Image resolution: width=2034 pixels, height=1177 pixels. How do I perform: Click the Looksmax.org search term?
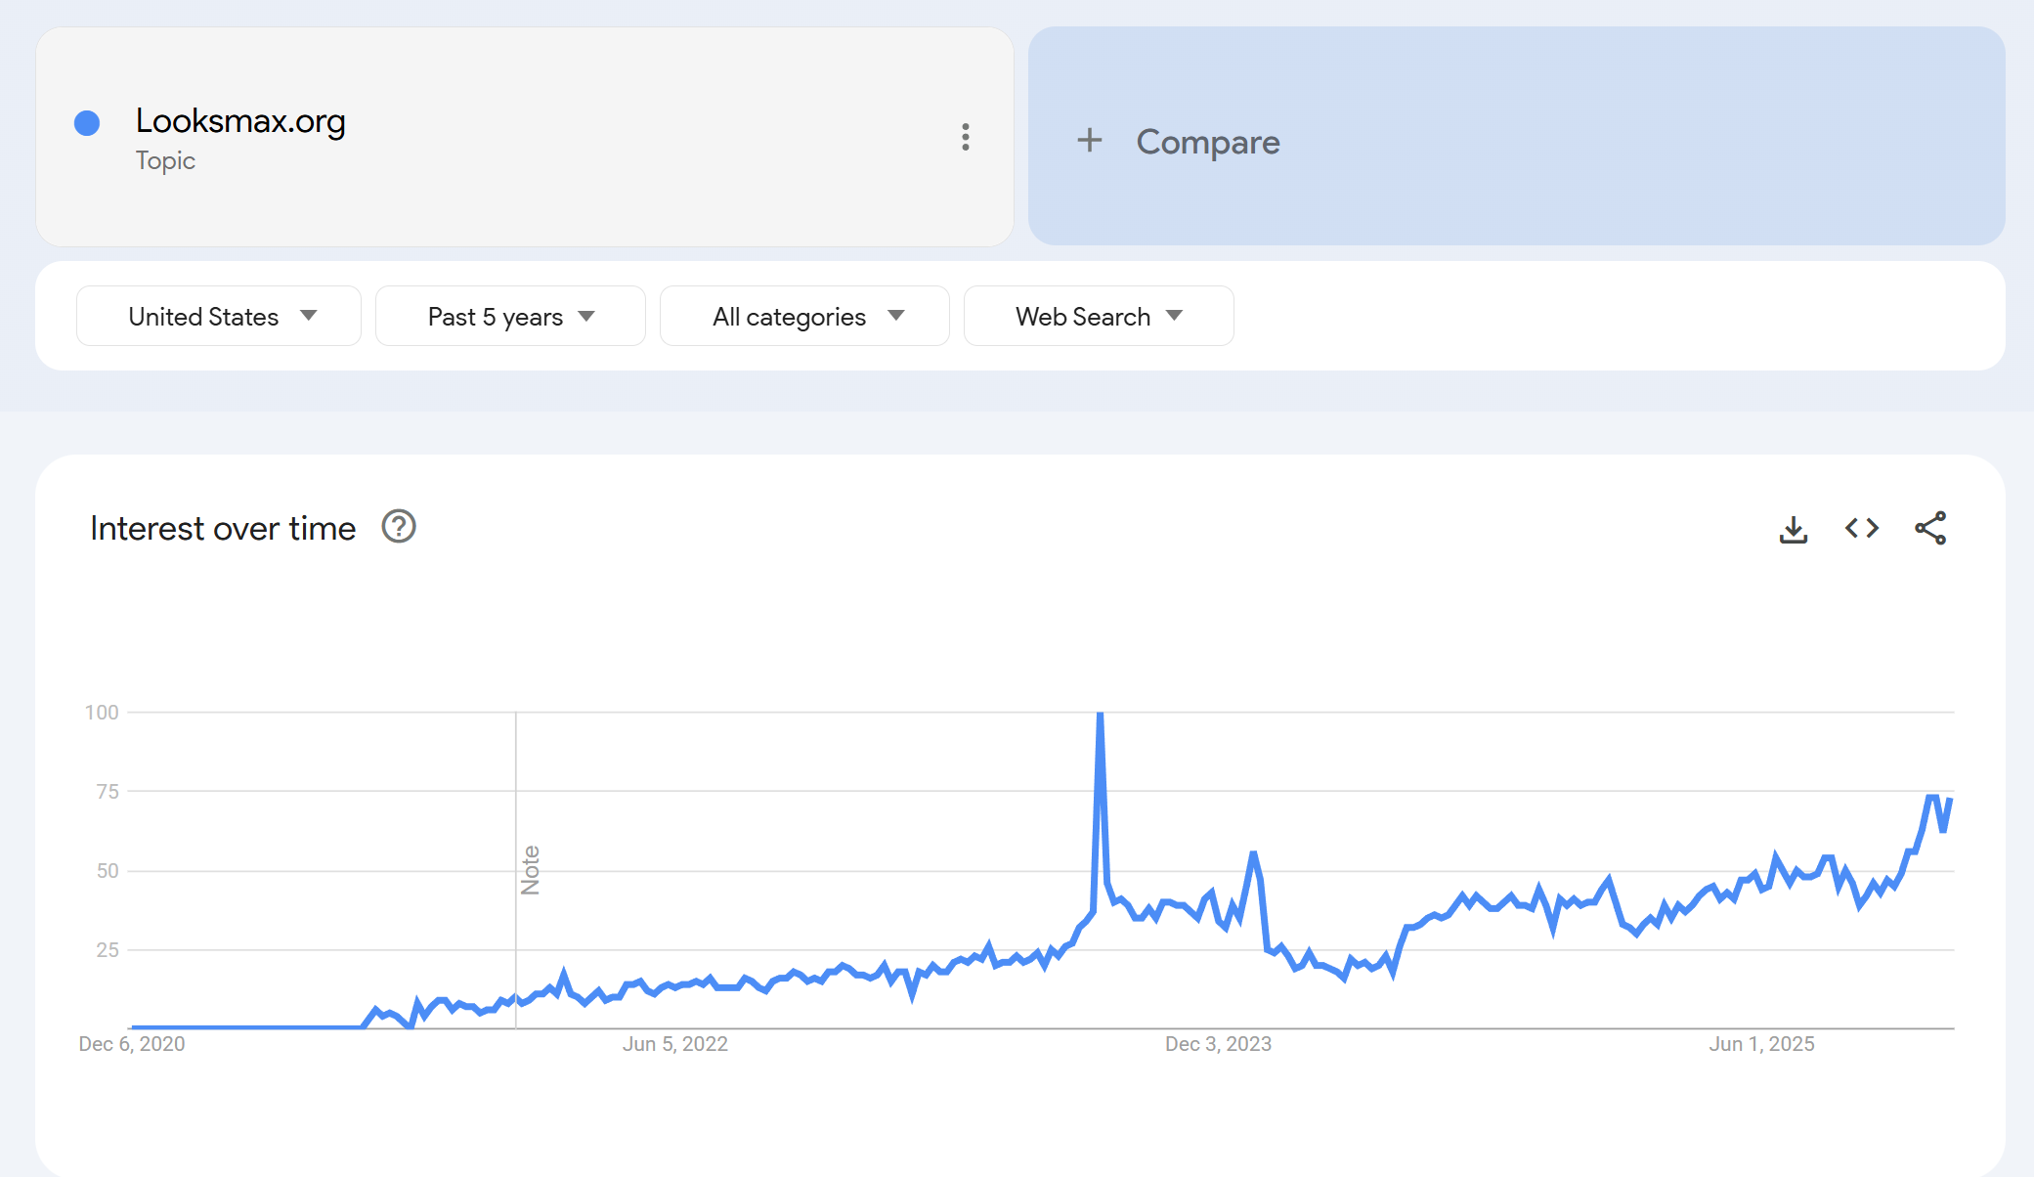click(240, 121)
